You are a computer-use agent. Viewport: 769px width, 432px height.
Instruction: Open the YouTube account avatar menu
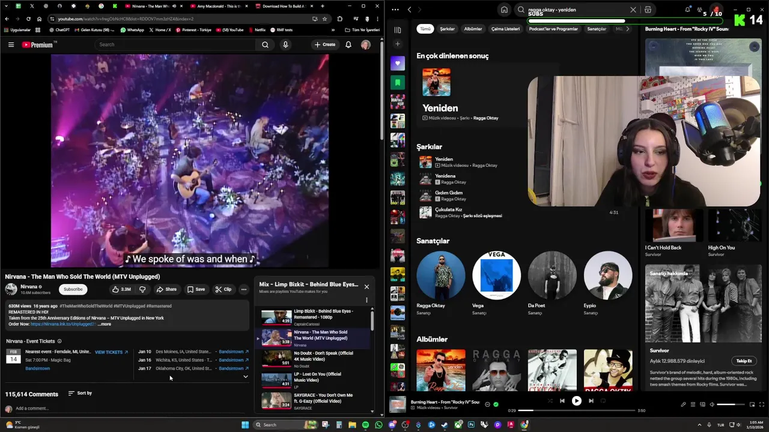[365, 44]
